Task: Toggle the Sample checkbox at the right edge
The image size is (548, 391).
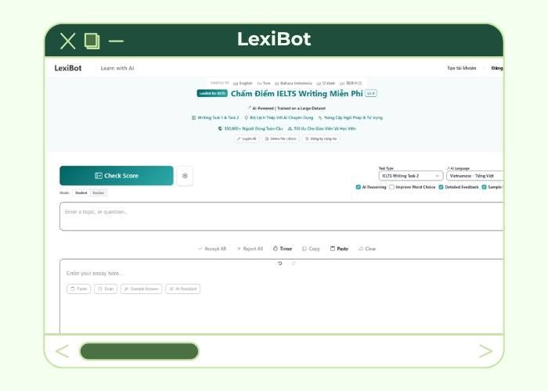Action: point(484,187)
